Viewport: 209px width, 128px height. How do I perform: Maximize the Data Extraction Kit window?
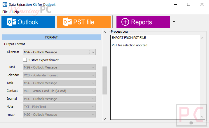click(x=189, y=5)
